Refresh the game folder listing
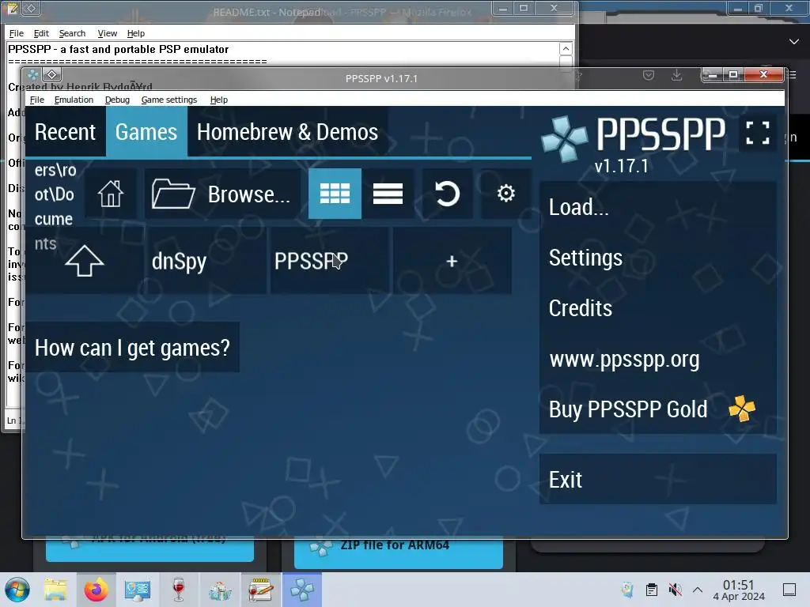The height and width of the screenshot is (607, 810). tap(448, 194)
